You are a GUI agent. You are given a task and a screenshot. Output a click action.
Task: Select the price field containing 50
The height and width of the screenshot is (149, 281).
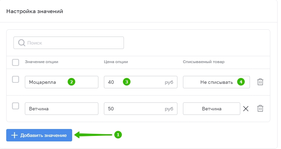[x=140, y=109]
